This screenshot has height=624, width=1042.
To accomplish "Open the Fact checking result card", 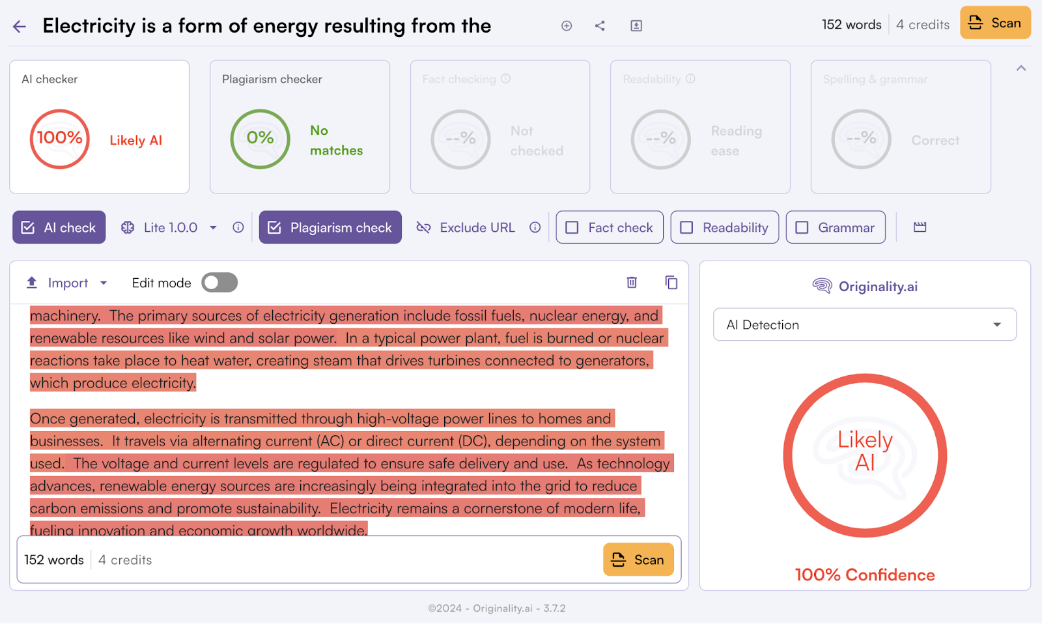I will 500,127.
